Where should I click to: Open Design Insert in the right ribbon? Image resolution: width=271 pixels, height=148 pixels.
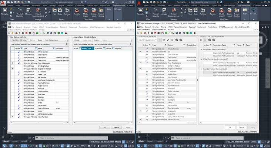tap(230, 13)
